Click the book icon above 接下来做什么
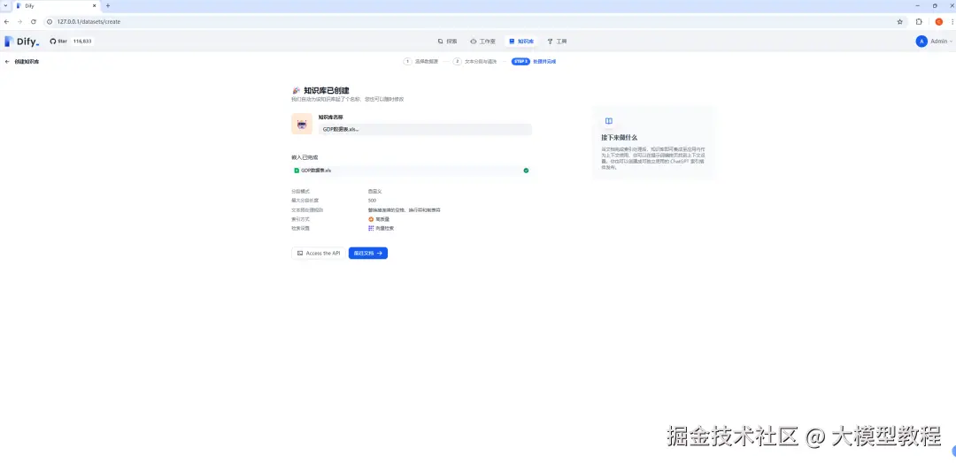The height and width of the screenshot is (463, 956). 608,121
